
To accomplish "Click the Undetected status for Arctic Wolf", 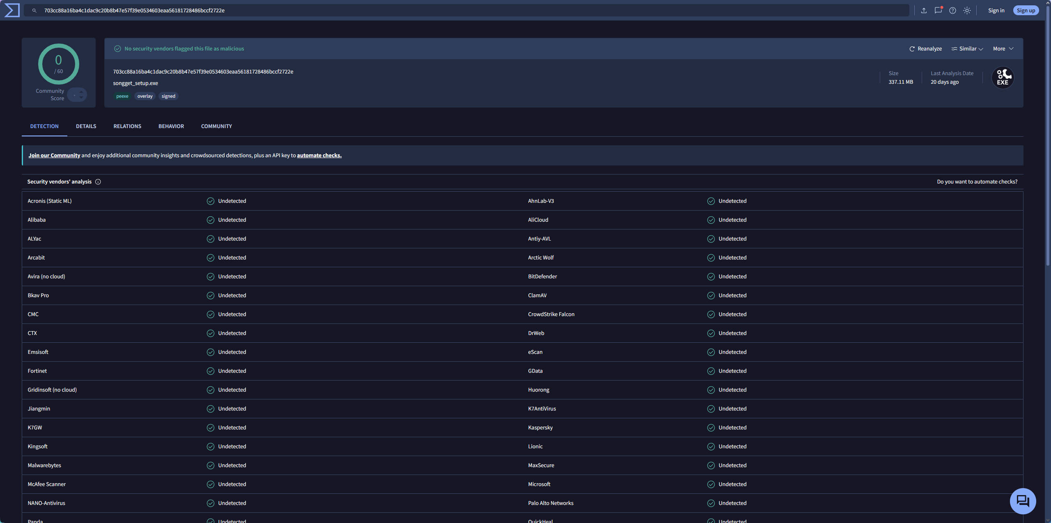I will [732, 258].
